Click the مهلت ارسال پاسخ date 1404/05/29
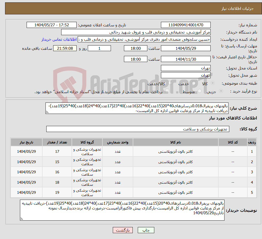This screenshot has width=262, height=239. (x=185, y=48)
